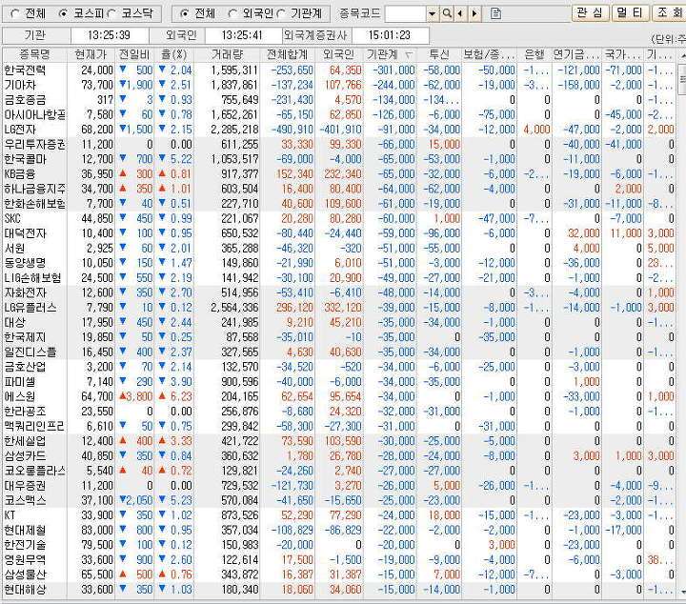Select the 코스닥 radio button
Image resolution: width=686 pixels, height=604 pixels.
point(111,14)
